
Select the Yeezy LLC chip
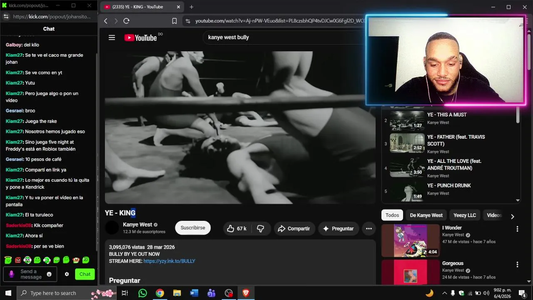[x=465, y=215]
